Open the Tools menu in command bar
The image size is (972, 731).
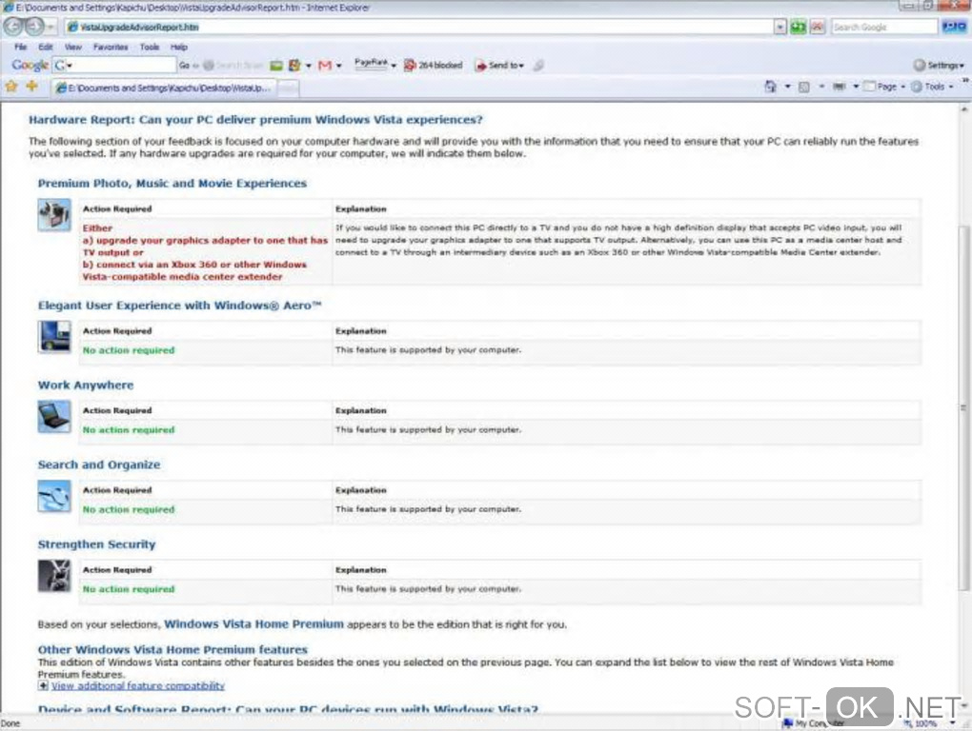click(x=932, y=87)
